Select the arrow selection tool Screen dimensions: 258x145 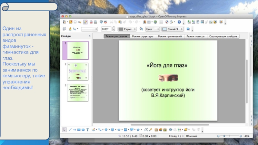[x=64, y=130]
